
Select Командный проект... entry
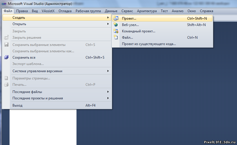162,31
